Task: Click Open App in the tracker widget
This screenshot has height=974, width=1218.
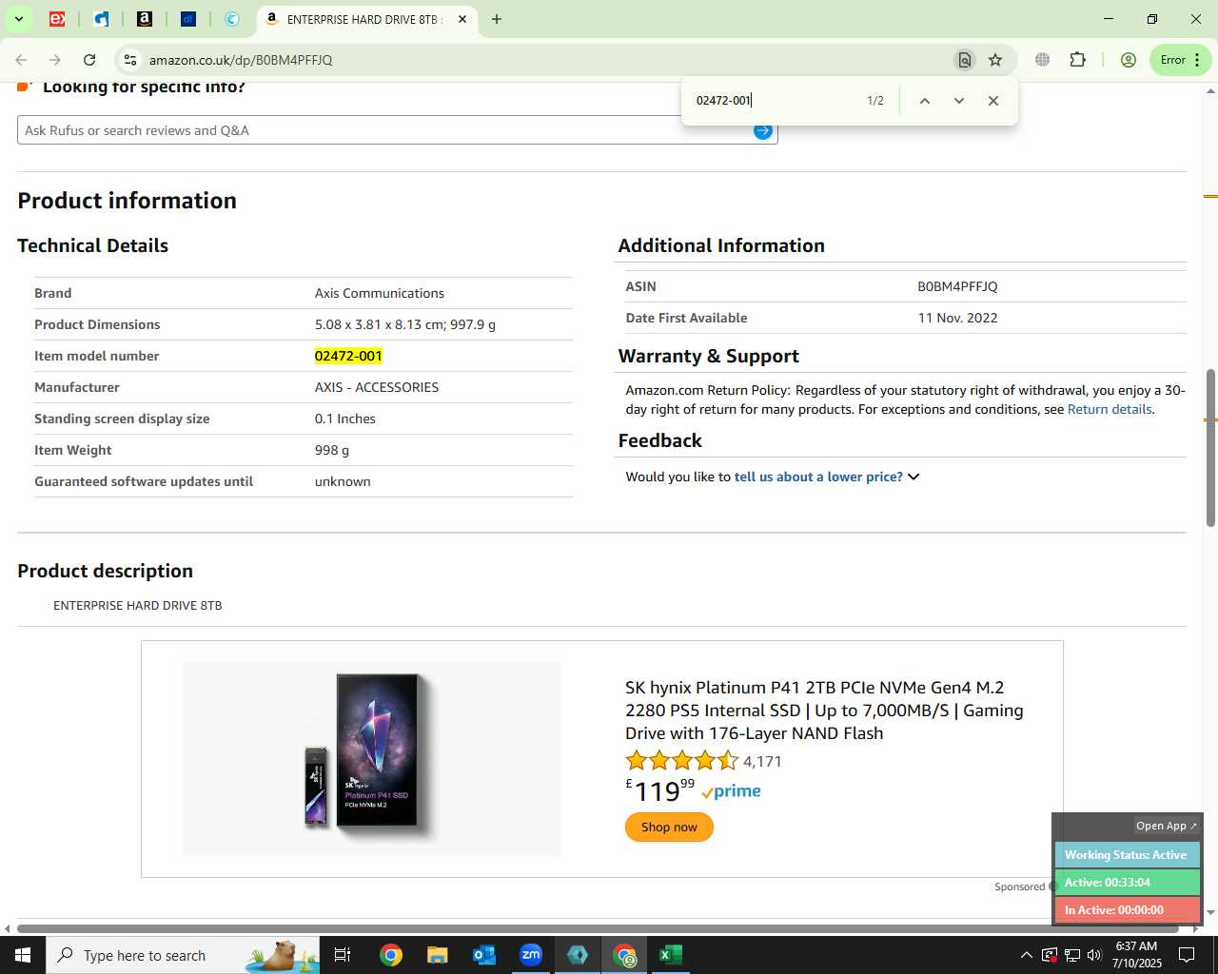Action: point(1166,826)
